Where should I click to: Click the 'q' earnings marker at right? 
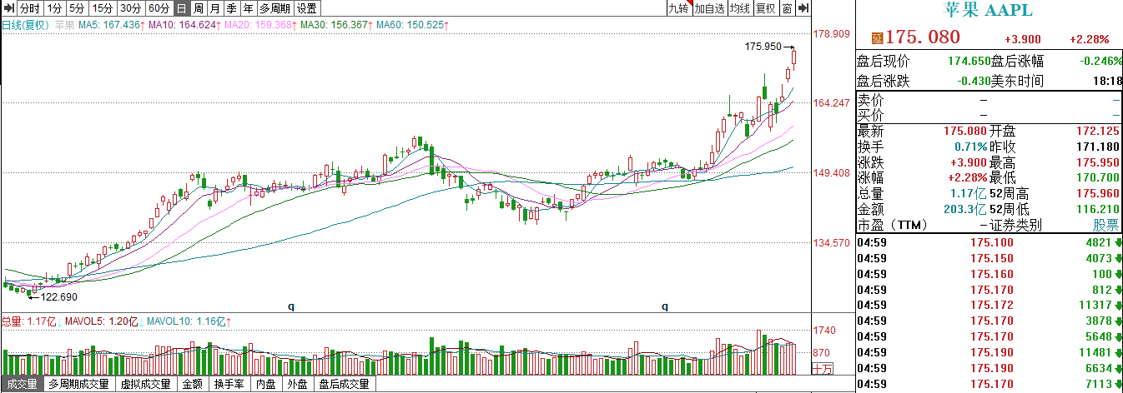click(665, 306)
